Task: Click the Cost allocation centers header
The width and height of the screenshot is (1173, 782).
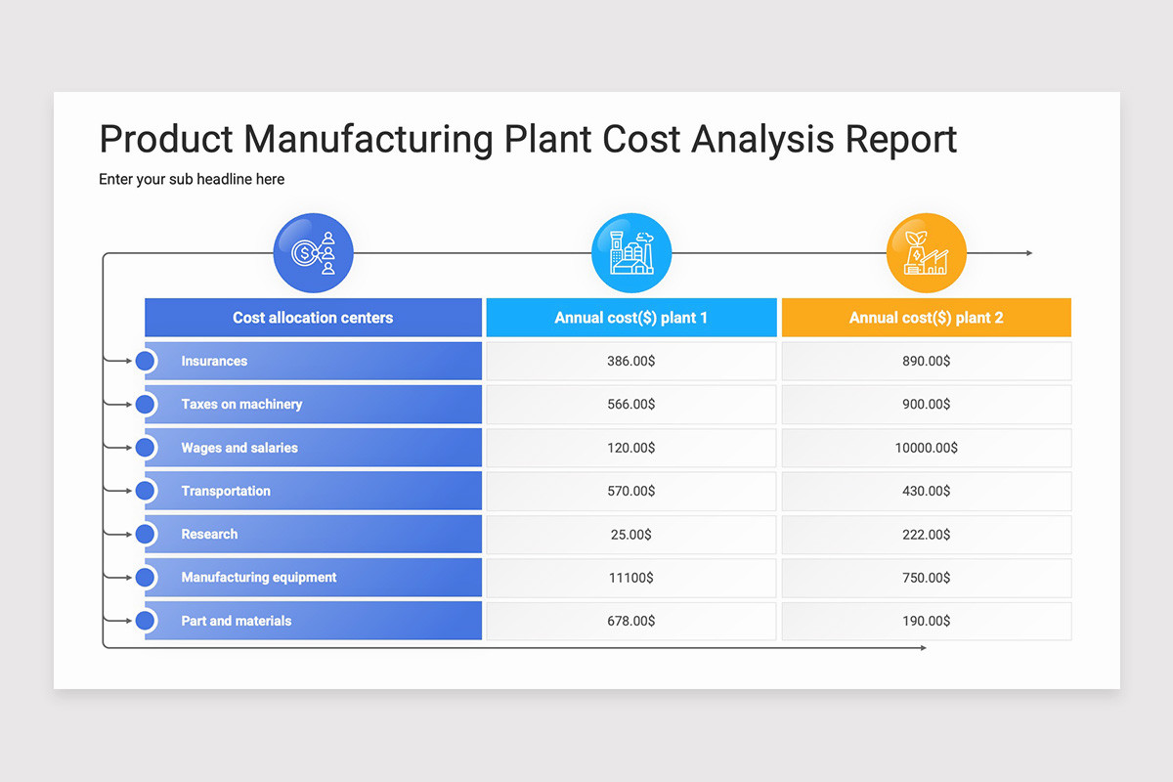Action: pos(313,317)
